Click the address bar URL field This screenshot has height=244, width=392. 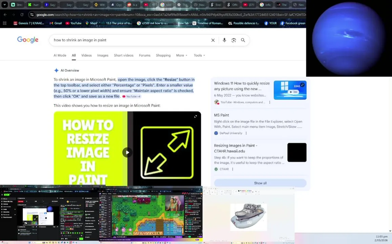point(171,15)
